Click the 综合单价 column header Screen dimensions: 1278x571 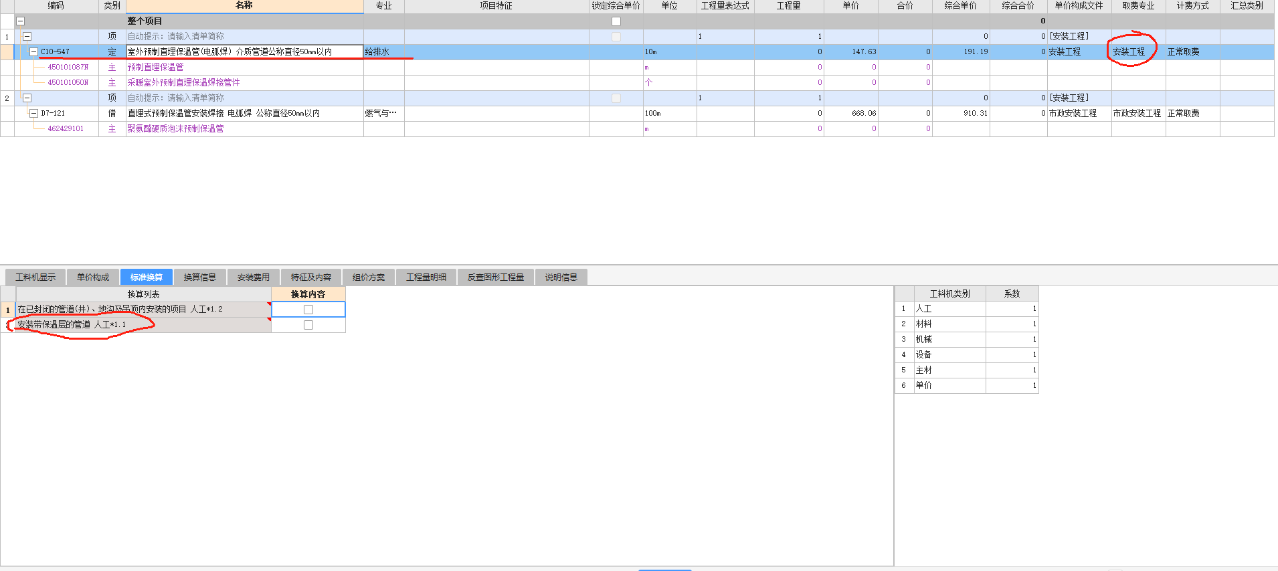tap(961, 6)
